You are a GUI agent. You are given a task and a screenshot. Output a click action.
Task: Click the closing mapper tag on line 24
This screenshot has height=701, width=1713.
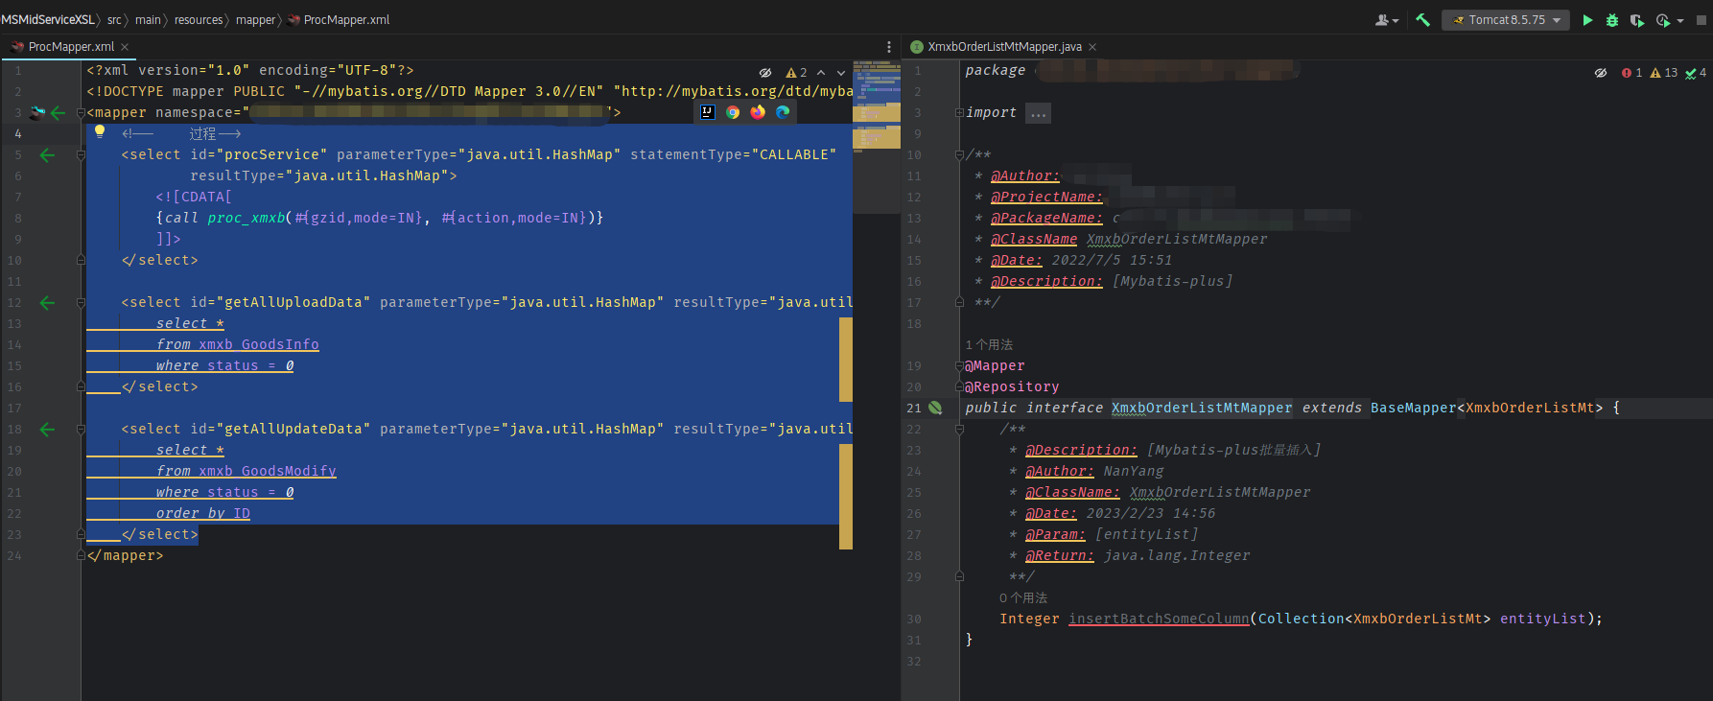[x=125, y=555]
